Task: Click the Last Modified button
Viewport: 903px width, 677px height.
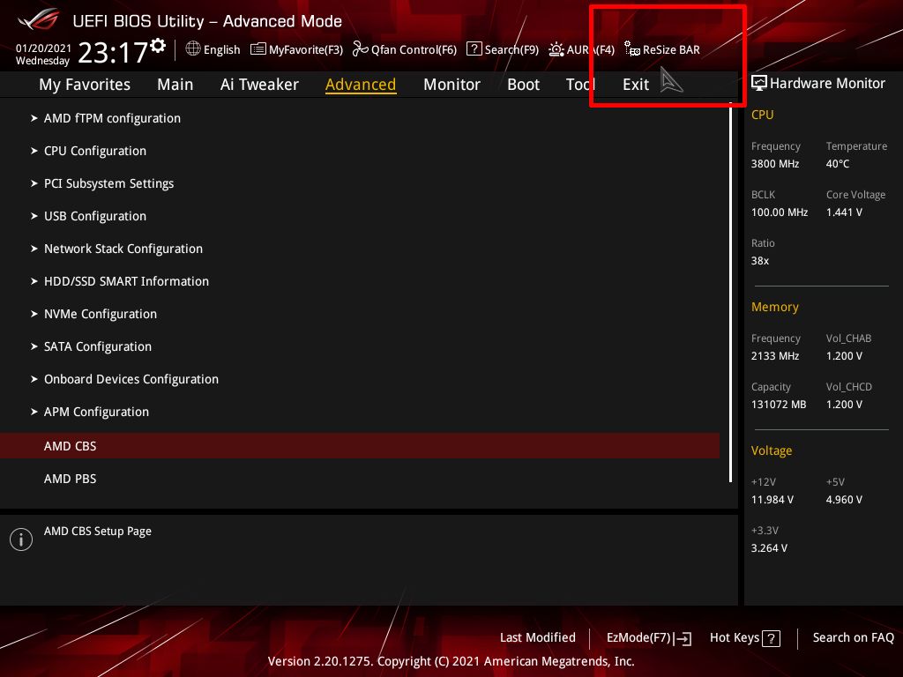Action: [537, 638]
